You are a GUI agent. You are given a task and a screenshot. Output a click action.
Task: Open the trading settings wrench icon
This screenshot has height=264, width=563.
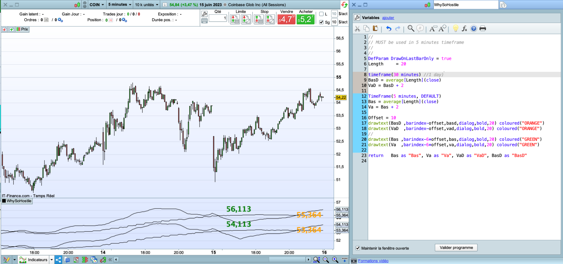204,14
